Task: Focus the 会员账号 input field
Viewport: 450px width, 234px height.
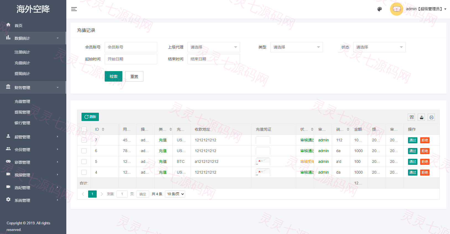Action: (131, 47)
